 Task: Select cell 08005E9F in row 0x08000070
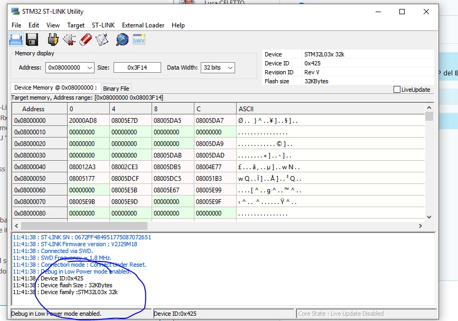click(x=216, y=202)
